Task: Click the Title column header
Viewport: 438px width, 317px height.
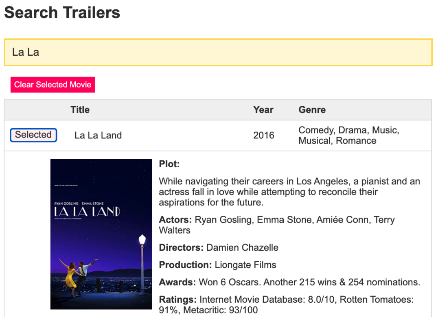Action: 80,110
